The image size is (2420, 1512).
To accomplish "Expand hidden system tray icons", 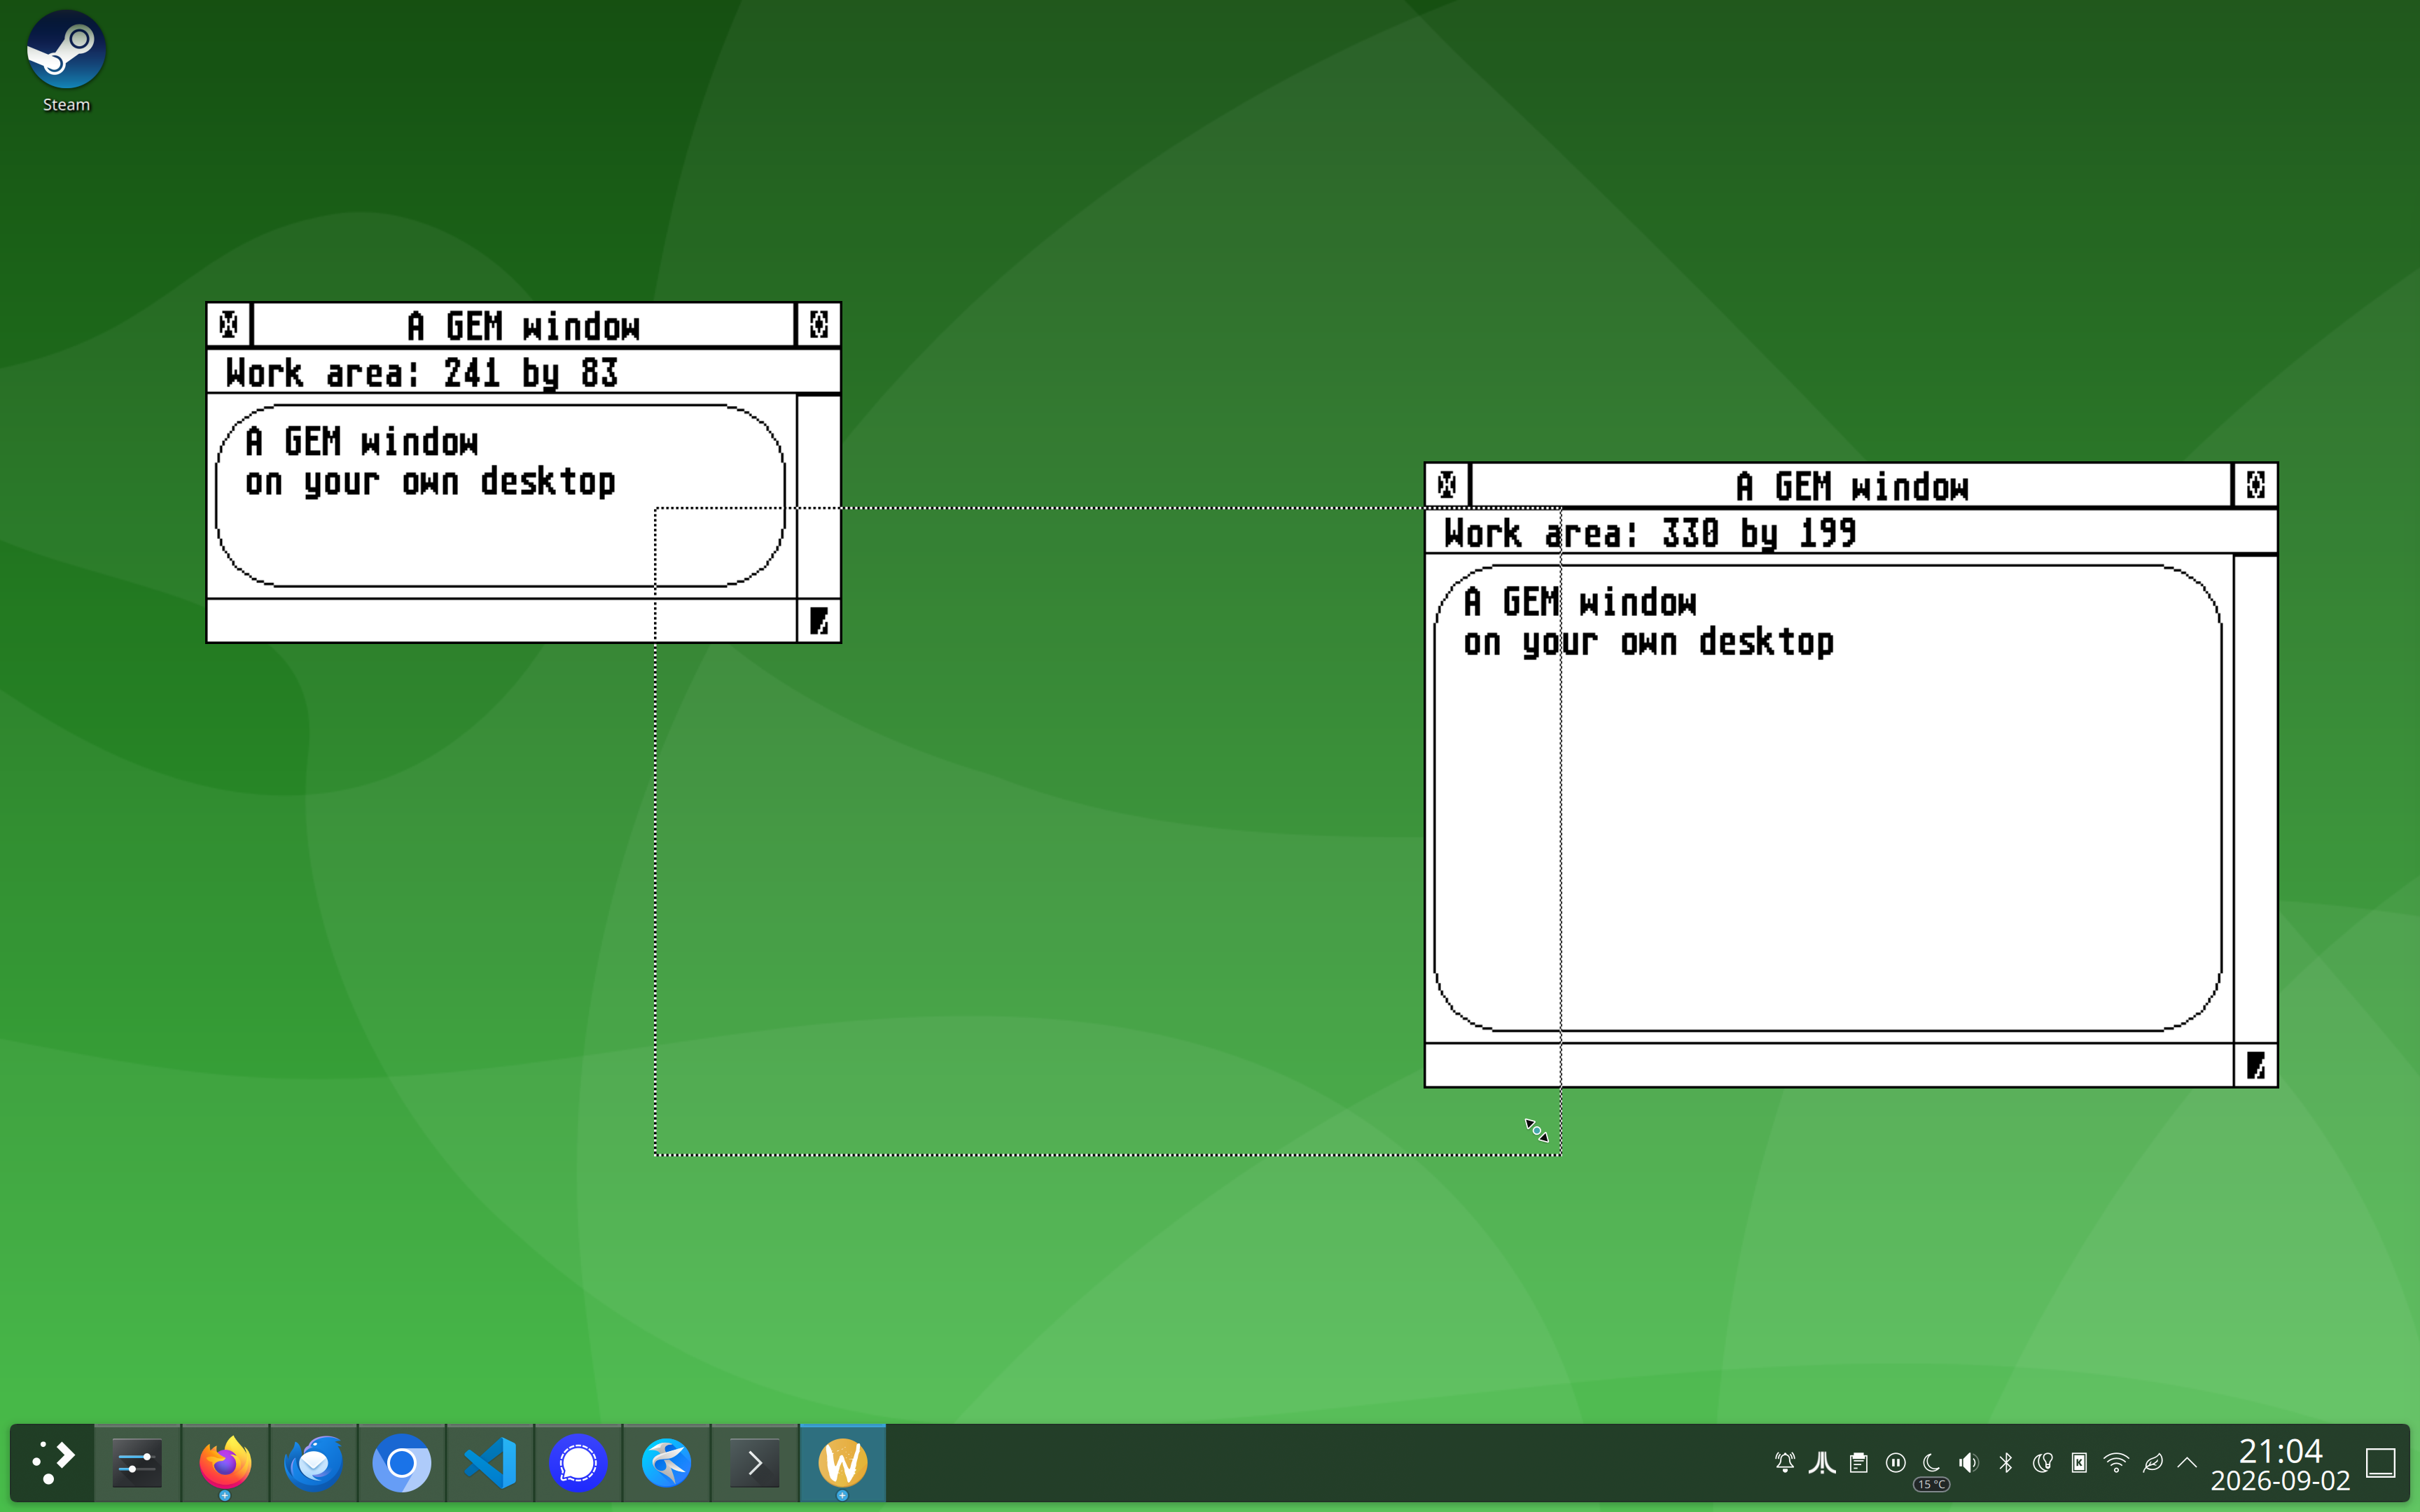I will click(x=2187, y=1463).
